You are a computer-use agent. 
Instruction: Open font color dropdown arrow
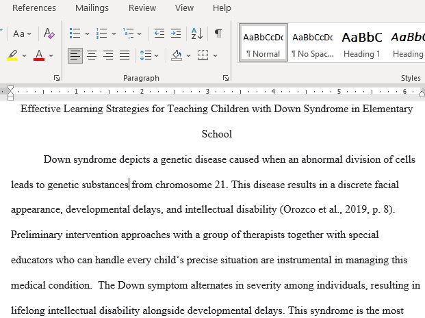point(51,56)
